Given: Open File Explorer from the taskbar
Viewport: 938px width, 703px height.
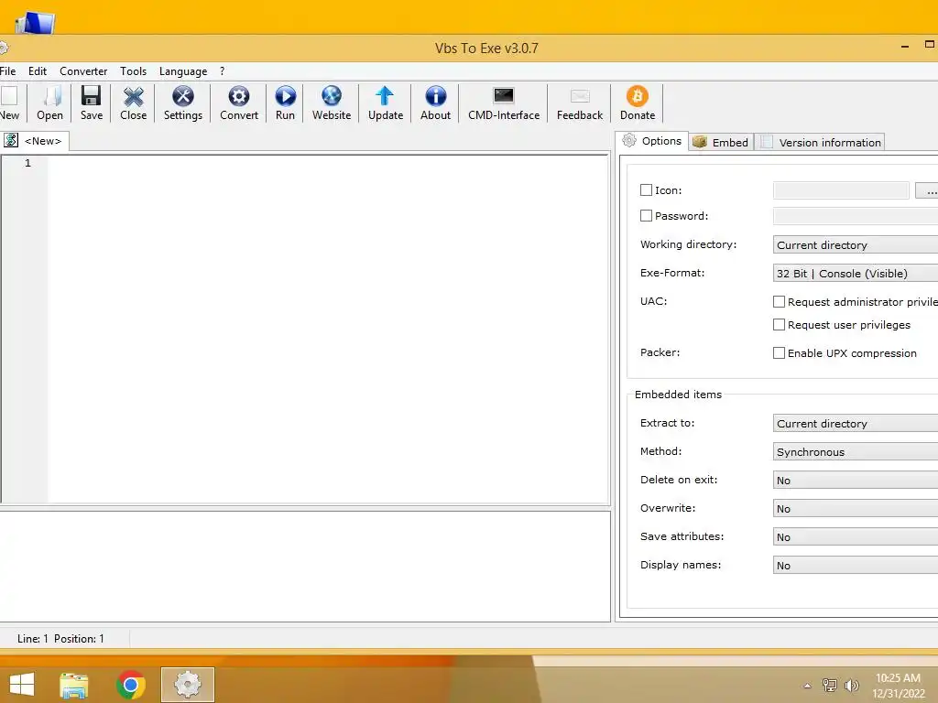Looking at the screenshot, I should (x=74, y=685).
